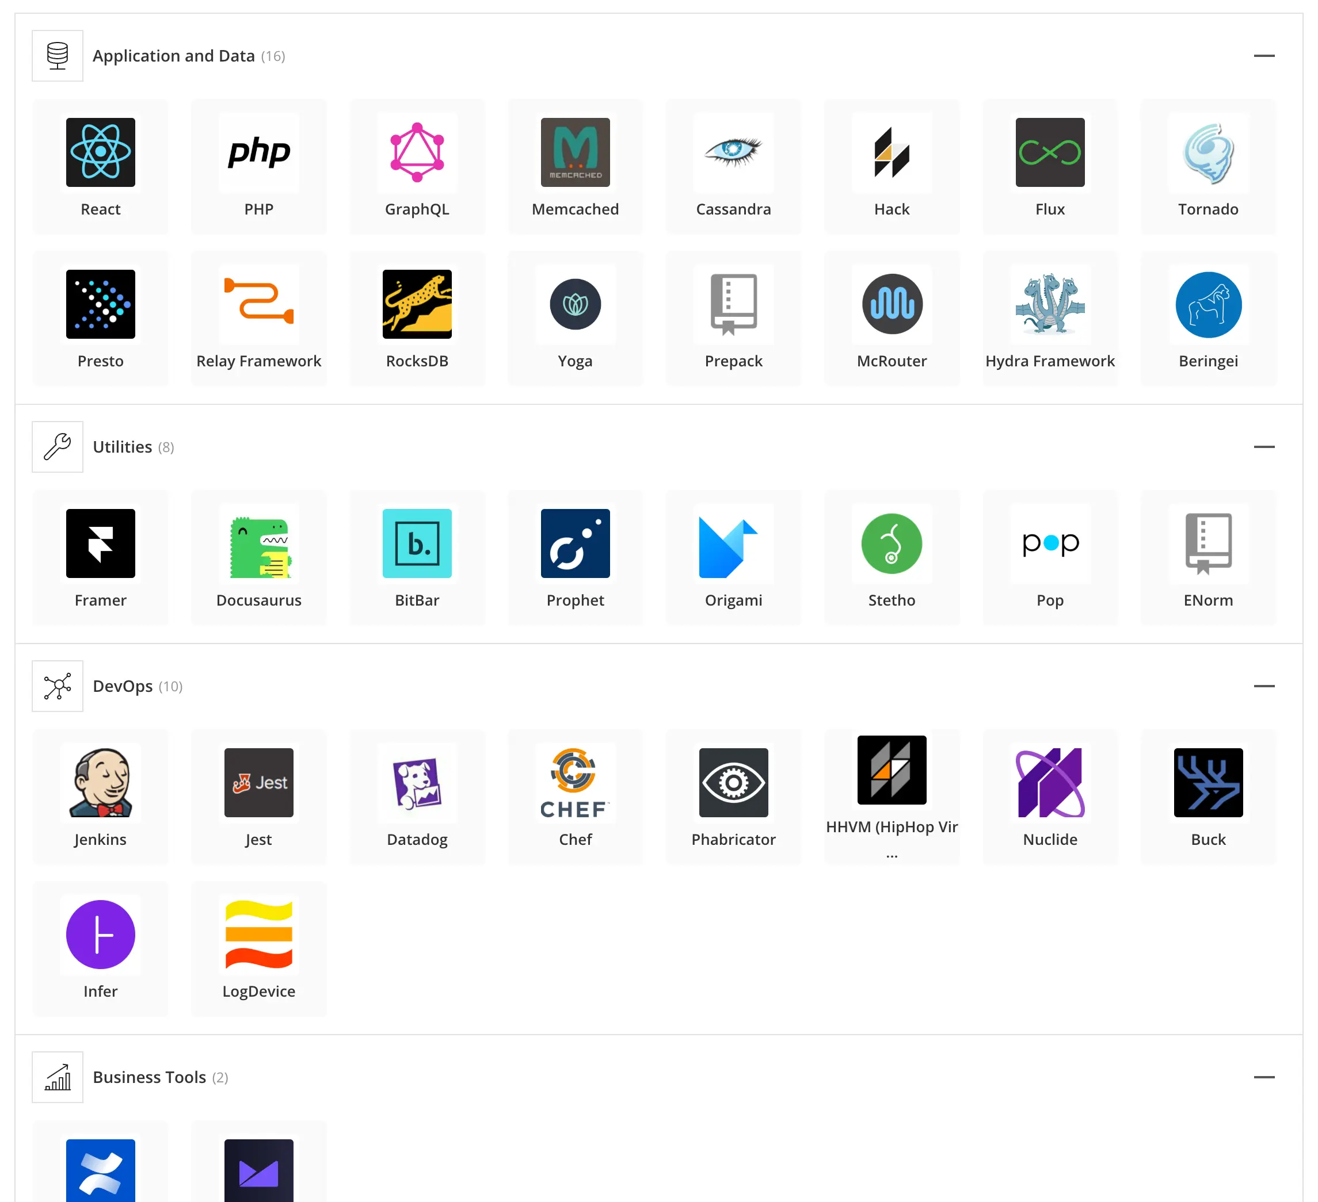The height and width of the screenshot is (1202, 1318).
Task: Click the Memcached label link
Action: pyautogui.click(x=574, y=209)
